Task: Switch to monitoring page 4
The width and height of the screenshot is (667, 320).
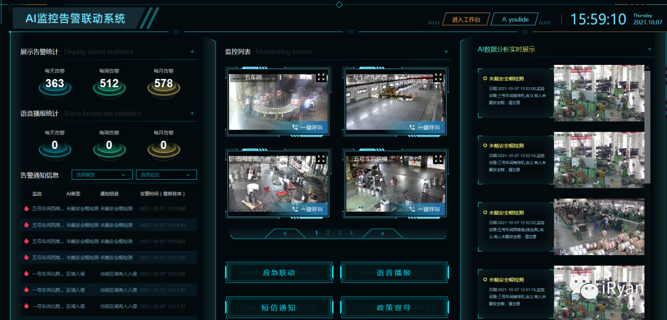Action: pos(351,233)
